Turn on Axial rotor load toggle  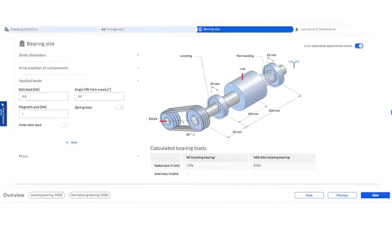tap(64, 125)
